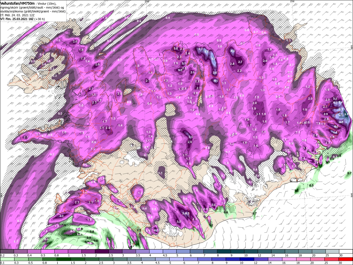
Task: Click the '(+30 h)' forecast offset text
Action: 40,19
